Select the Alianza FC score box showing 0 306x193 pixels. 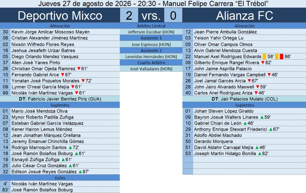tap(173, 15)
